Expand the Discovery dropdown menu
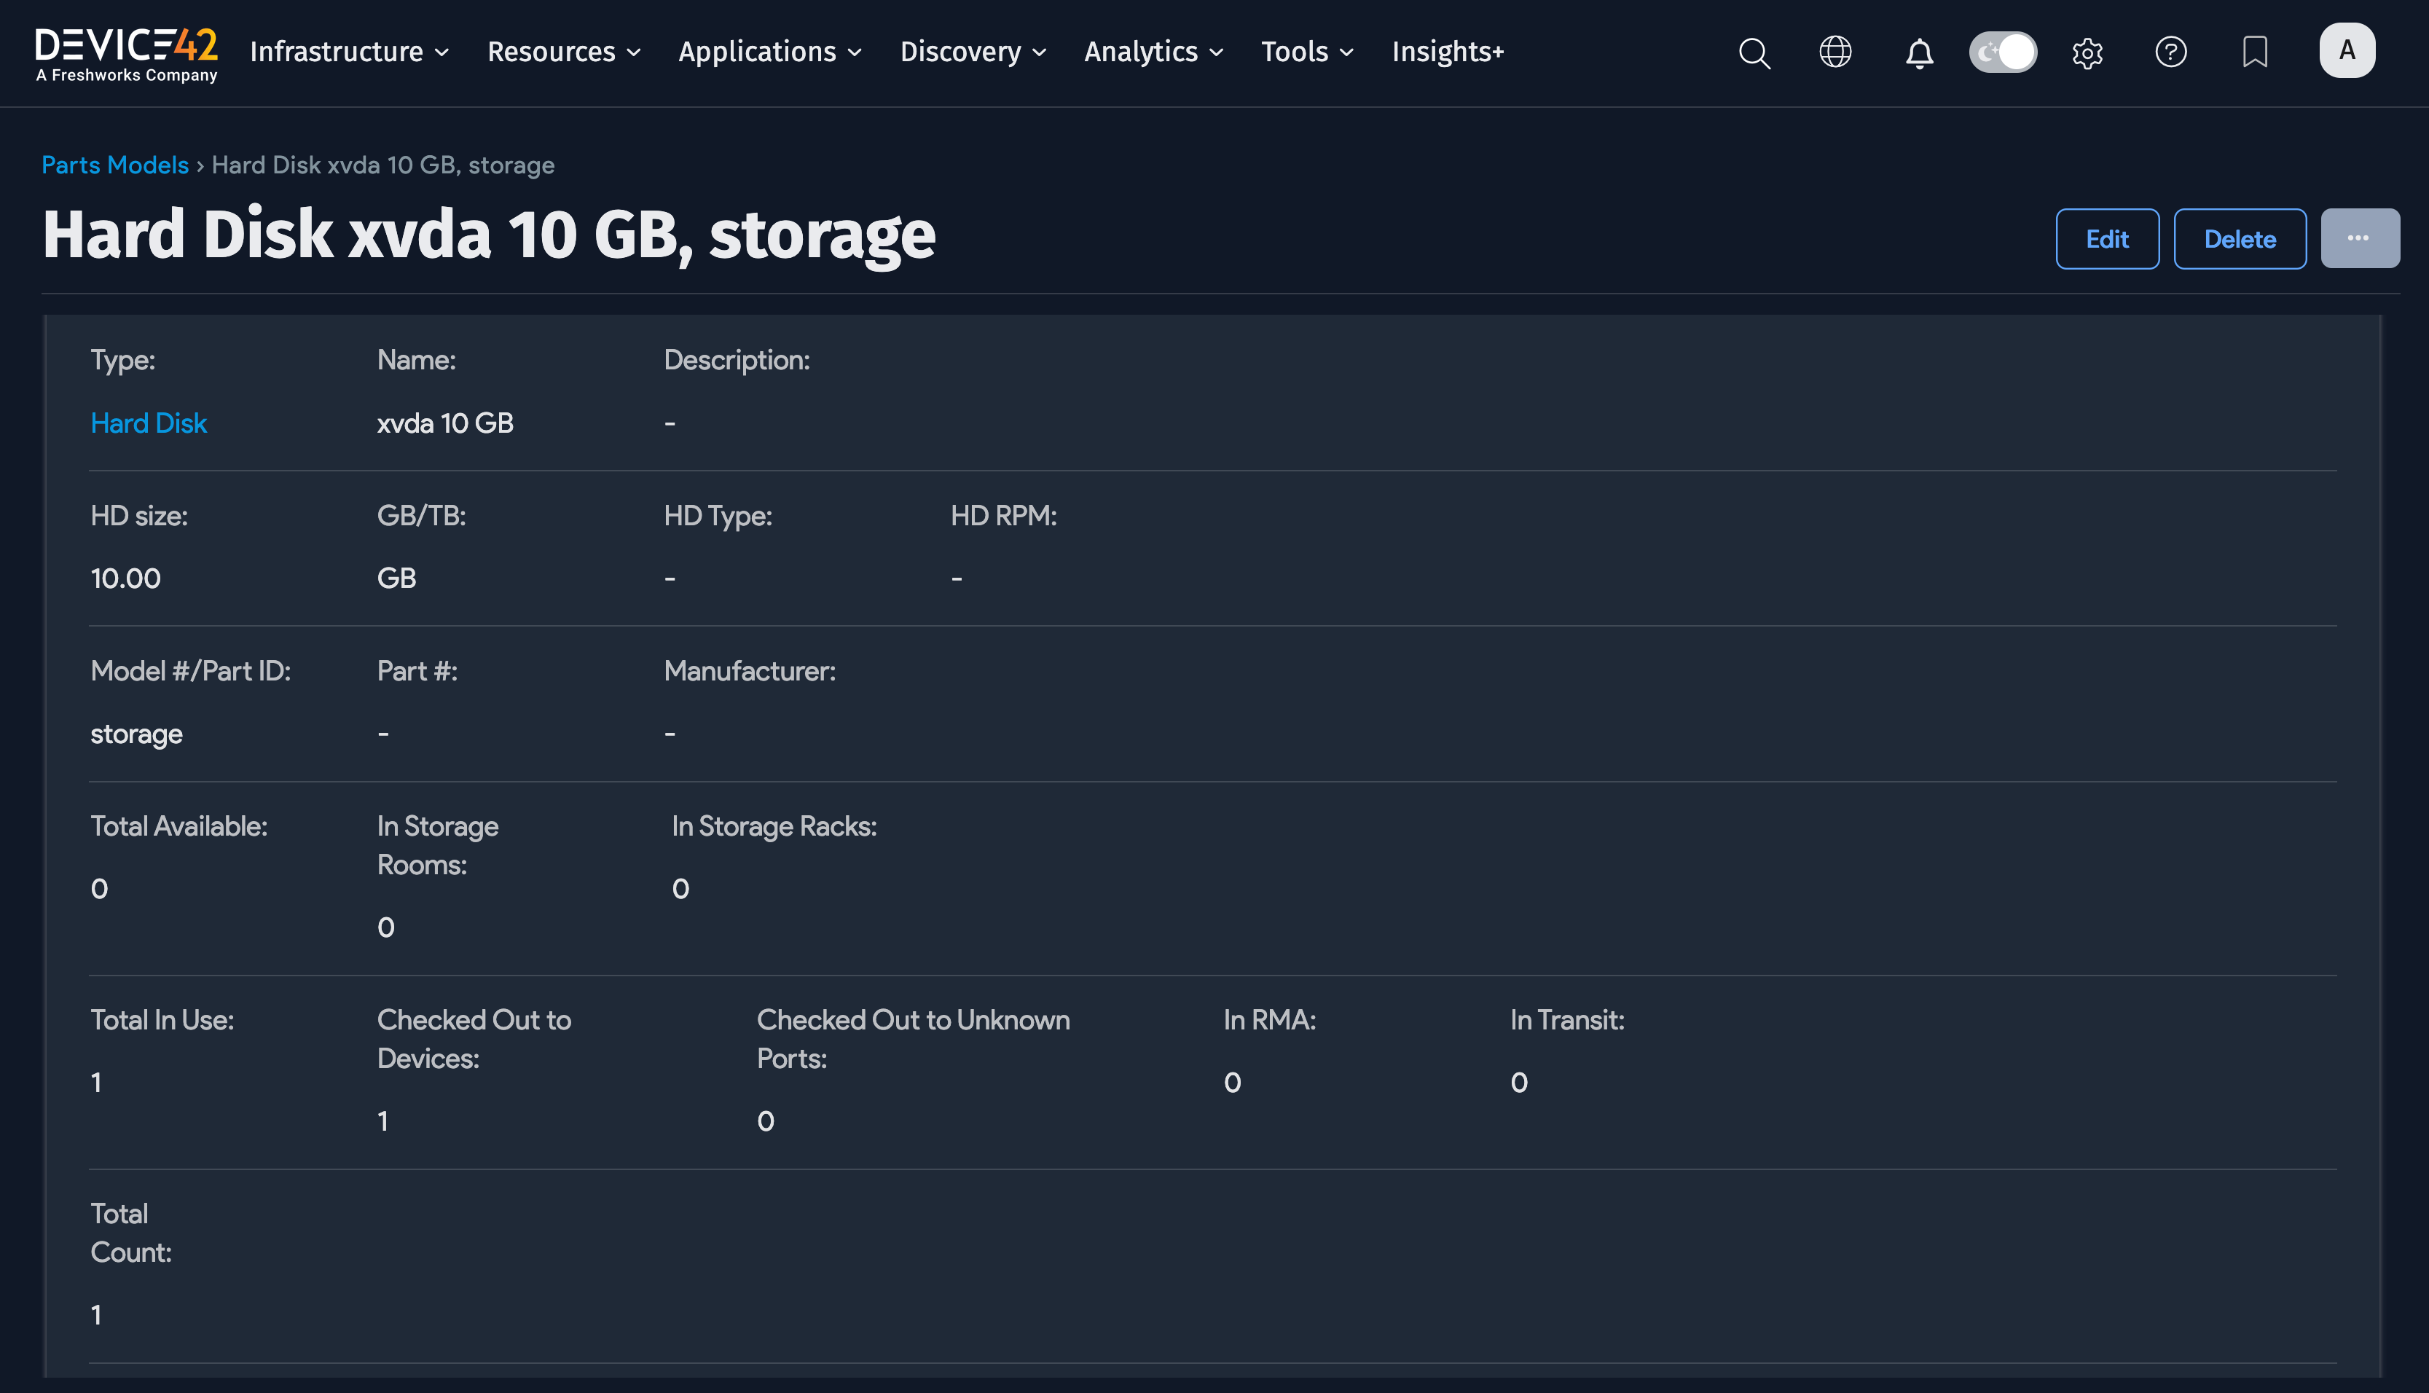2429x1393 pixels. coord(972,52)
